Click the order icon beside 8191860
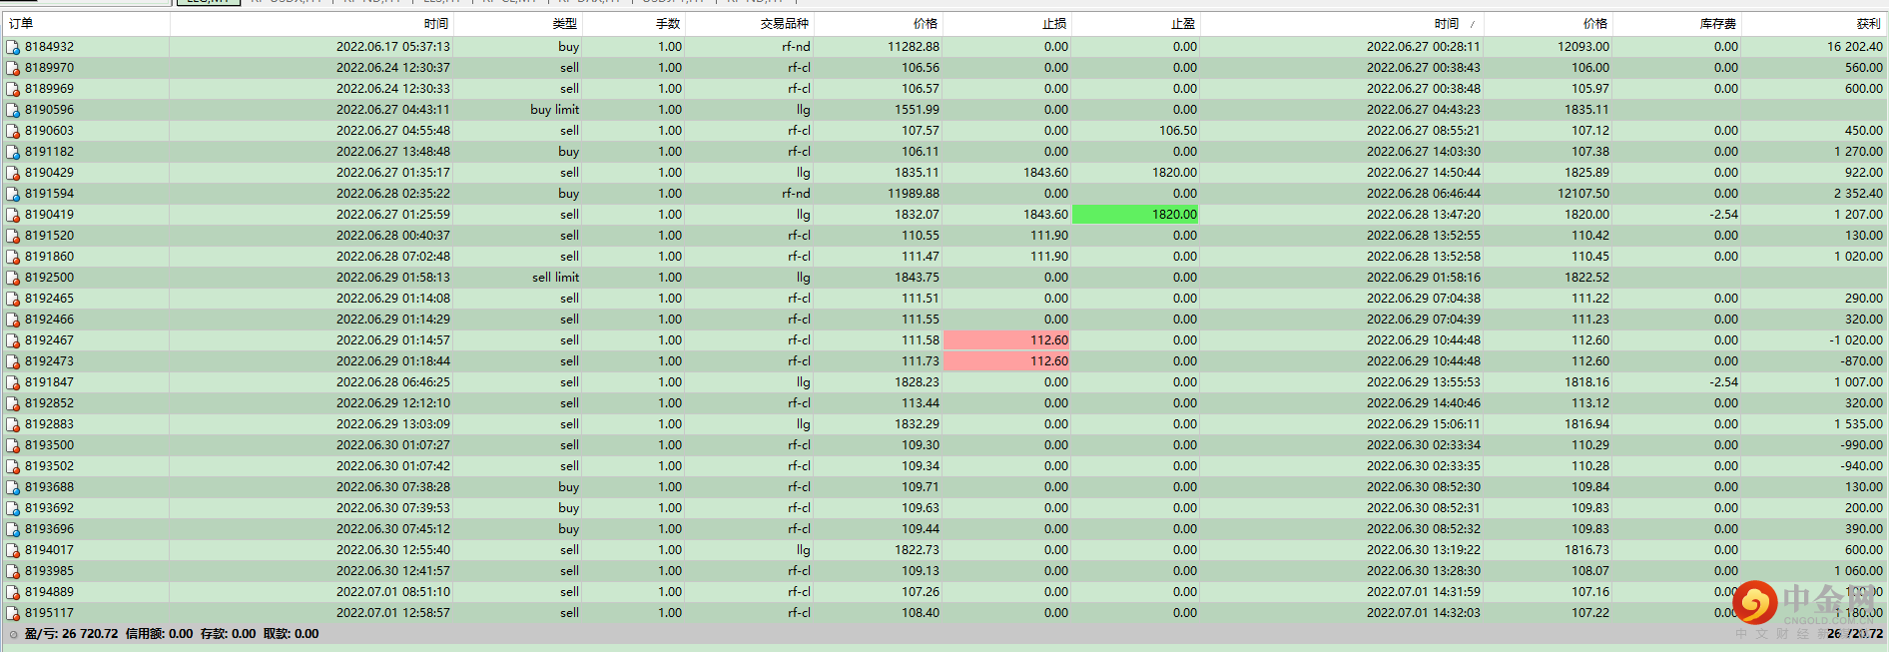The height and width of the screenshot is (652, 1889). pyautogui.click(x=13, y=257)
